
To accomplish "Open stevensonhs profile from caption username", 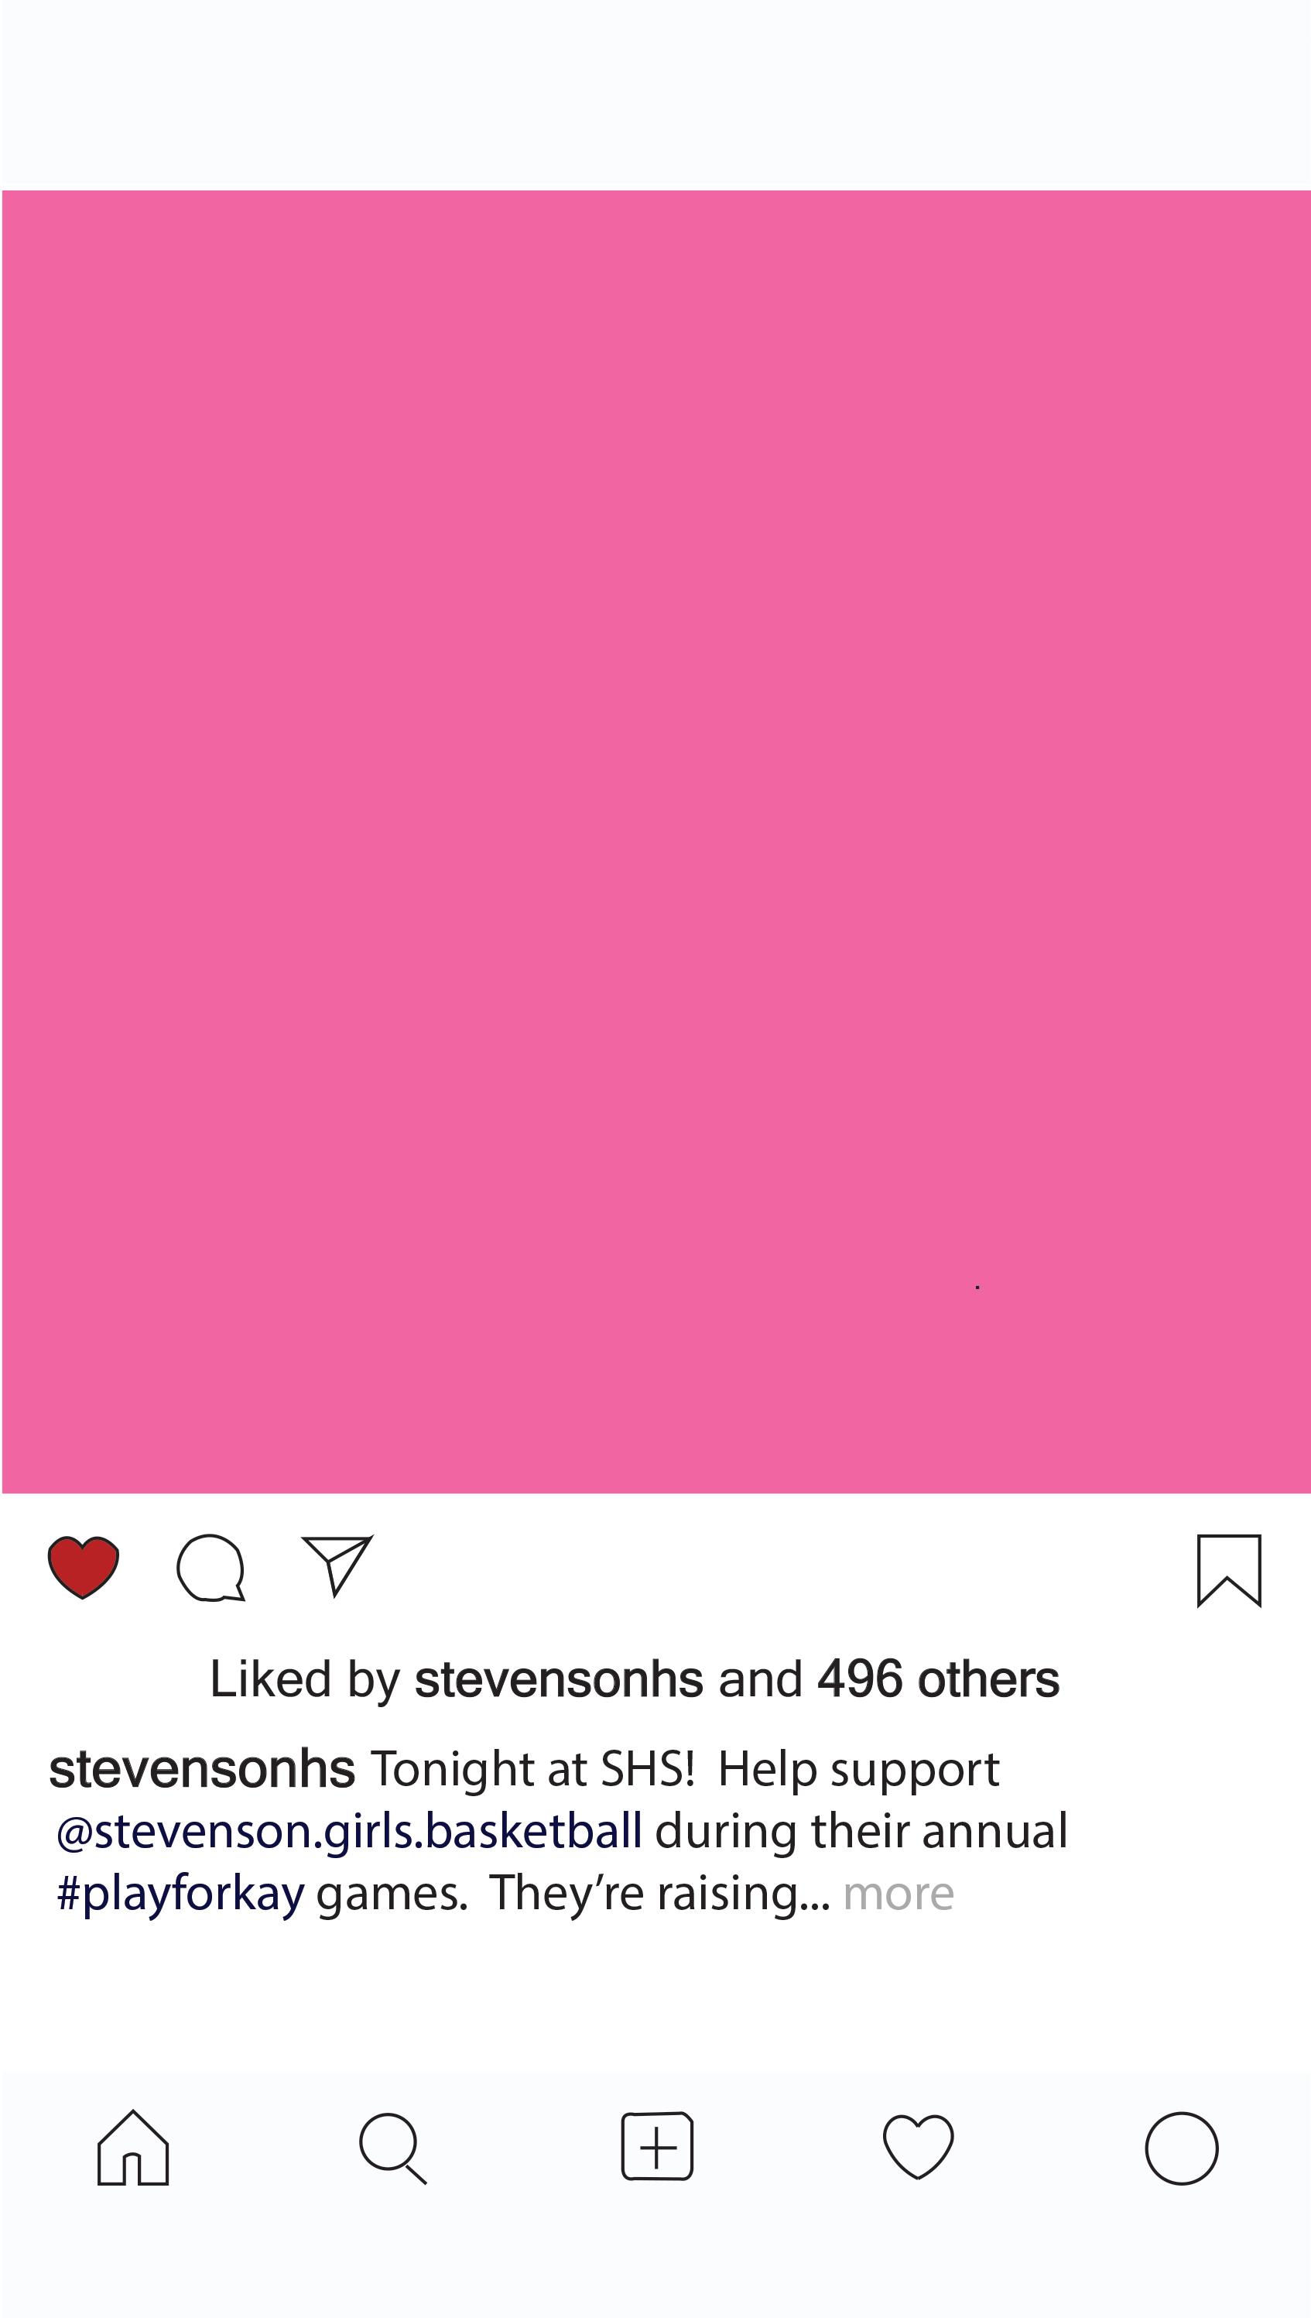I will [x=203, y=1768].
